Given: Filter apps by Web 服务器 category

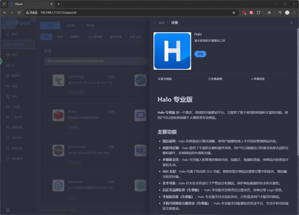Looking at the screenshot, I should [x=95, y=37].
